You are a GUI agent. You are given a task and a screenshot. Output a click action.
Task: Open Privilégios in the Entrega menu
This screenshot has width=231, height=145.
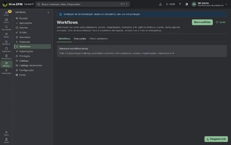click(x=33, y=56)
